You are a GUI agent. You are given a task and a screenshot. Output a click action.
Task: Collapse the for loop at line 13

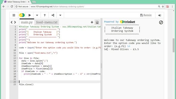(x=17, y=58)
